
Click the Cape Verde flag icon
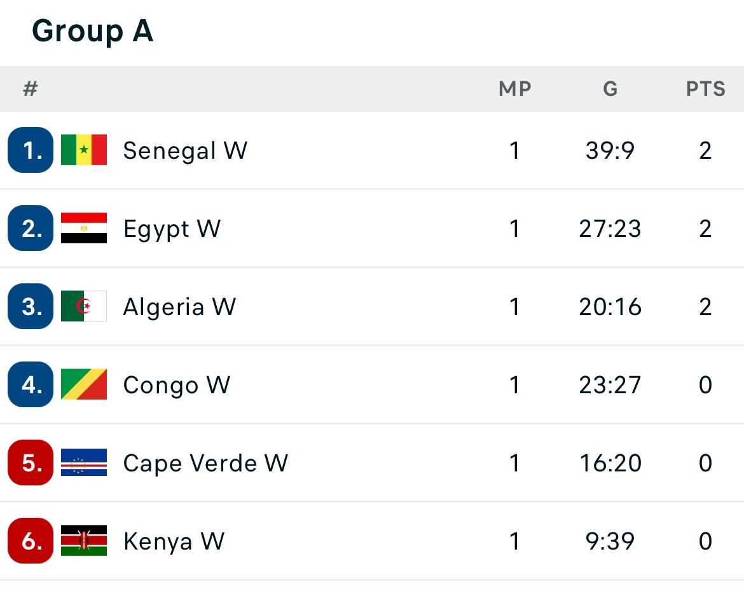tap(84, 463)
